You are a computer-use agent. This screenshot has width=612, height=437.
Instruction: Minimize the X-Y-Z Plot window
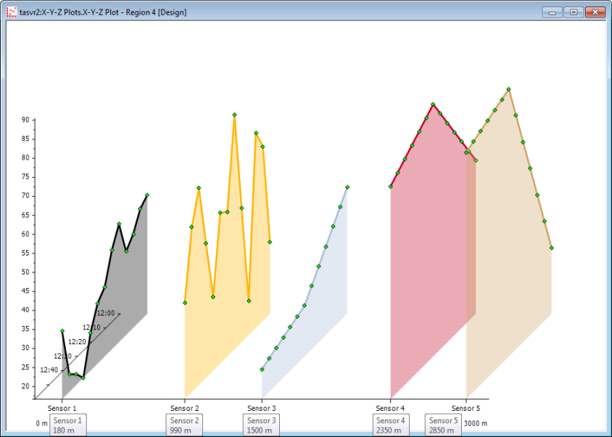click(554, 12)
